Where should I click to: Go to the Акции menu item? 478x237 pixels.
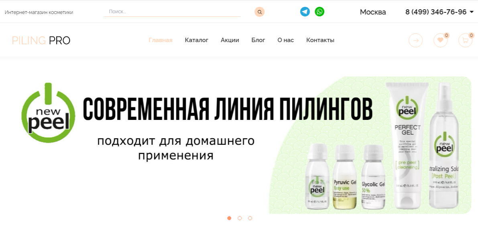coord(230,40)
